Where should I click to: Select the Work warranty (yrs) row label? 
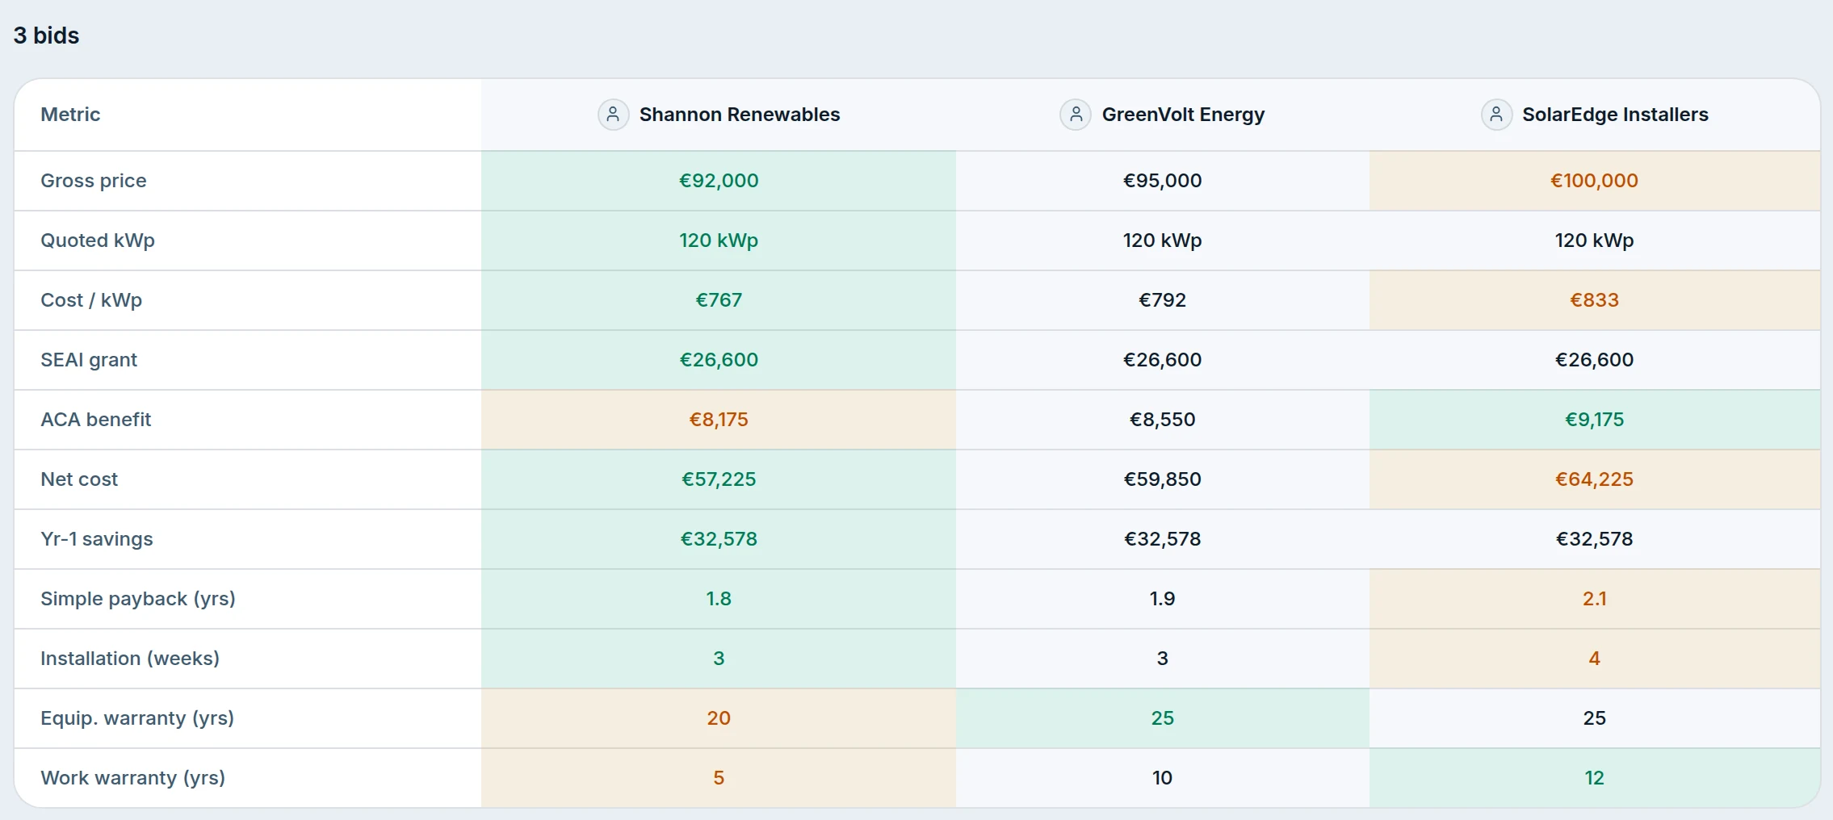pyautogui.click(x=133, y=778)
